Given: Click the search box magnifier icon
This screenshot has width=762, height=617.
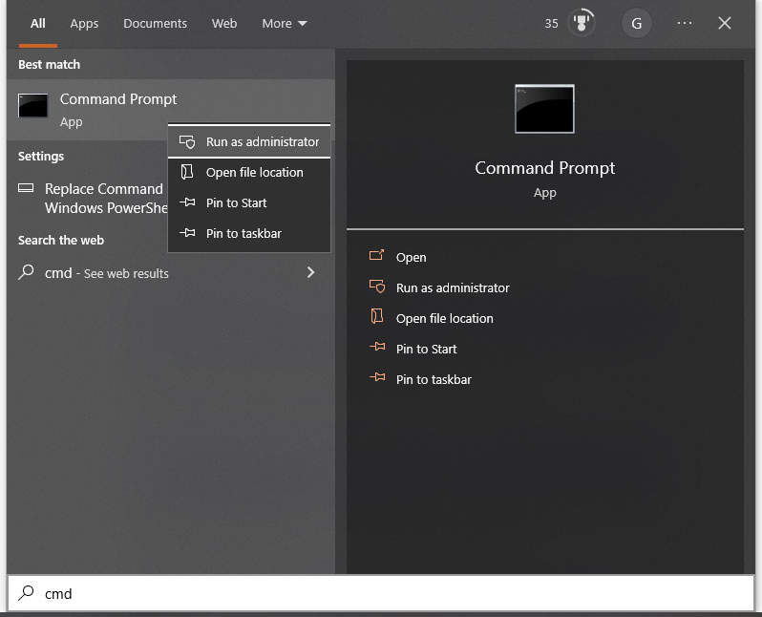Looking at the screenshot, I should (x=26, y=592).
